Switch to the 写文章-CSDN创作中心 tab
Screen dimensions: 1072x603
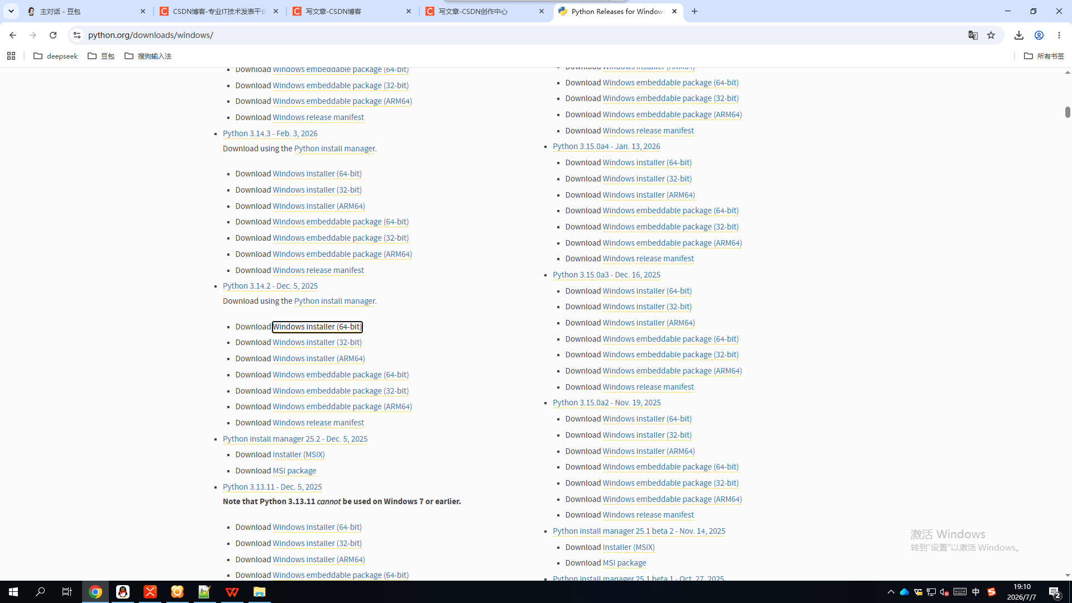485,11
